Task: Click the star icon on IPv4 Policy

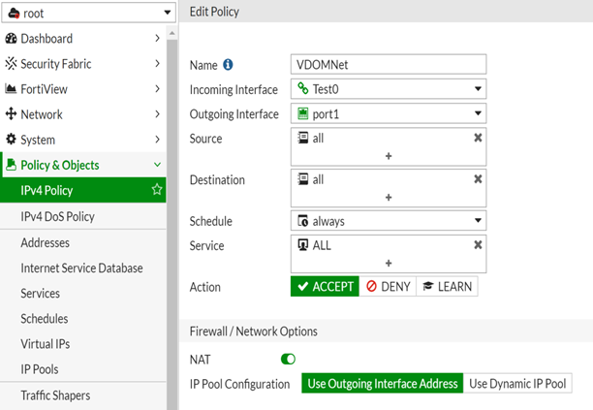Action: coord(157,190)
